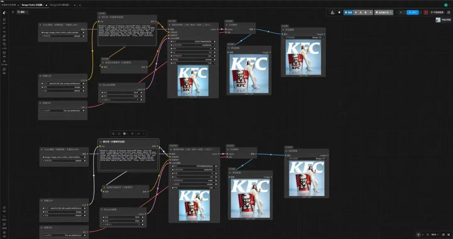The image size is (453, 239).
Task: Open the settings gear in the sidebar
Action: [4, 233]
